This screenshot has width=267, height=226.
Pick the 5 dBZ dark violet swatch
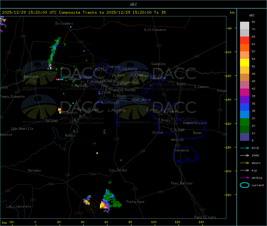[x=244, y=137]
